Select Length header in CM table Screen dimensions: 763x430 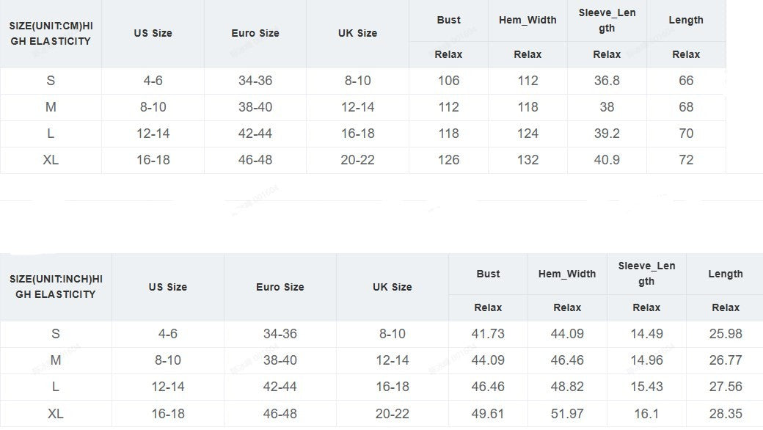[x=686, y=20]
